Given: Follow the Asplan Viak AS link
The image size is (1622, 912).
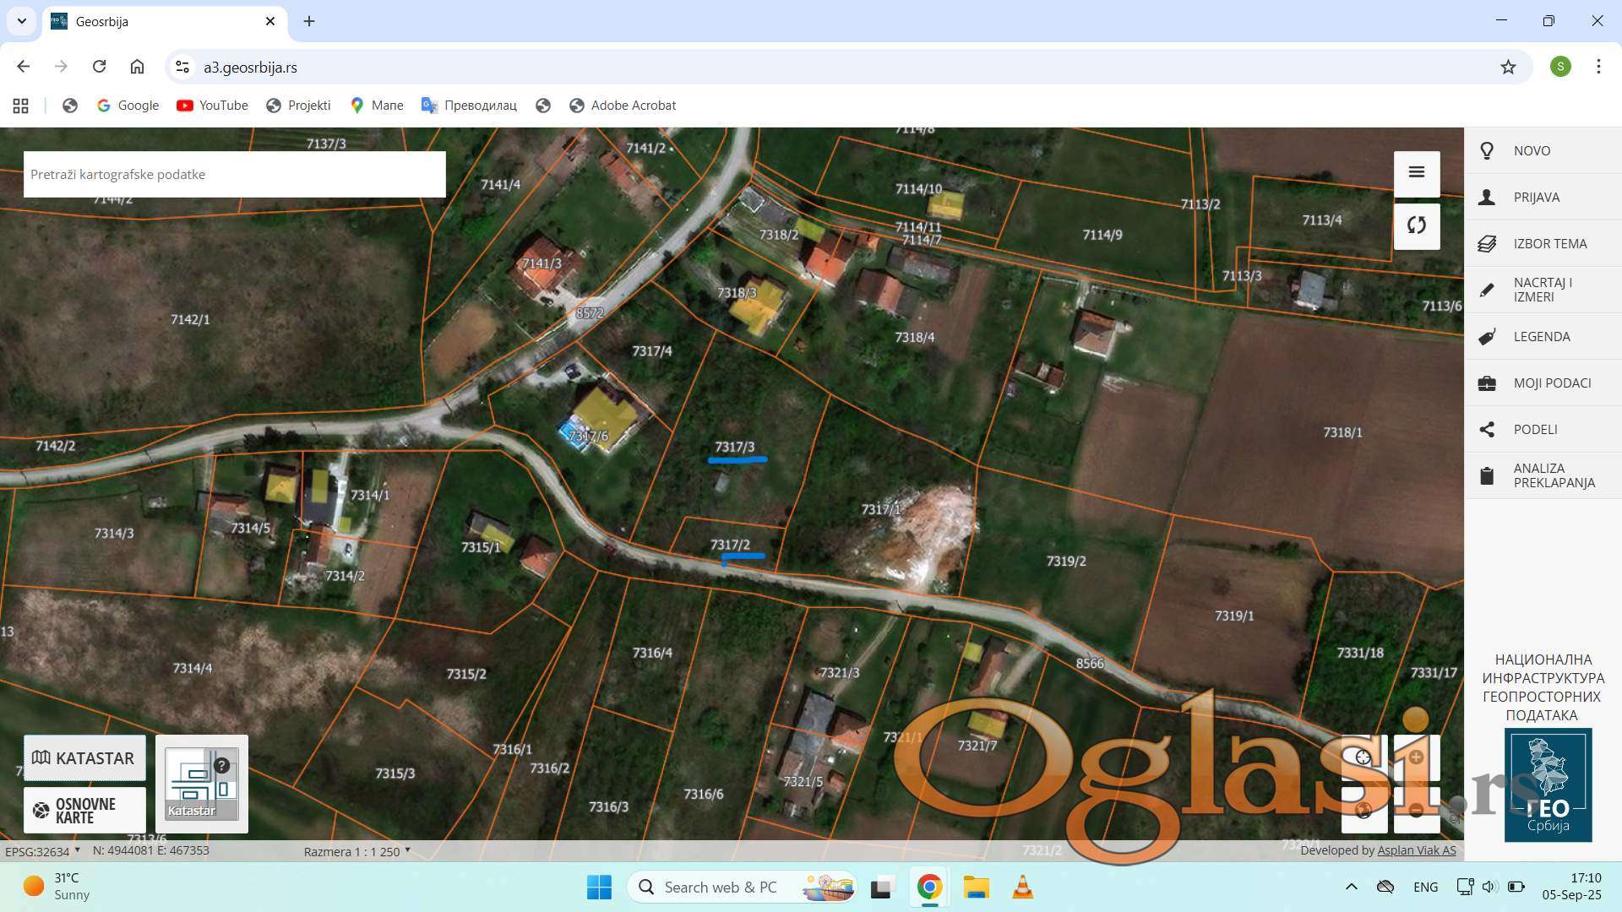Looking at the screenshot, I should point(1417,850).
